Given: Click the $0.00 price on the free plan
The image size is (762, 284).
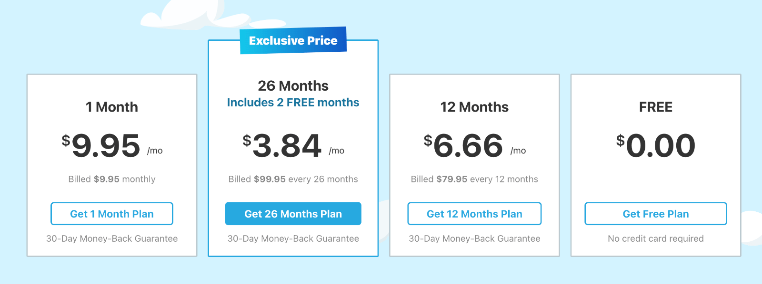Looking at the screenshot, I should tap(656, 145).
